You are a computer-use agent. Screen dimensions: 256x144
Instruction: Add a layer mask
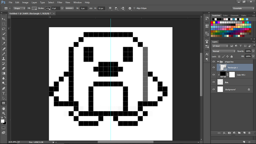pyautogui.click(x=229, y=133)
